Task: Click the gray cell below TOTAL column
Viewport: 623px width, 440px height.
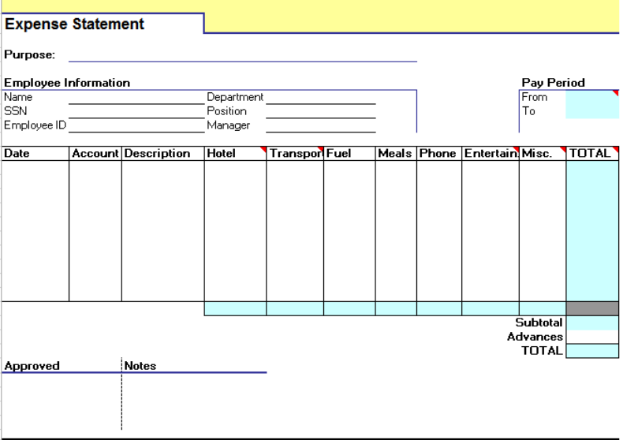Action: click(x=592, y=308)
